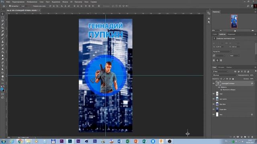This screenshot has width=257, height=144.
Task: Select the Clone Stamp tool
Action: tap(2, 42)
